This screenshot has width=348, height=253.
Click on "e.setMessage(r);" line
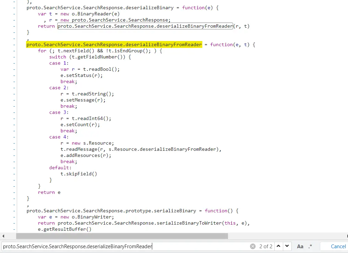tap(83, 100)
